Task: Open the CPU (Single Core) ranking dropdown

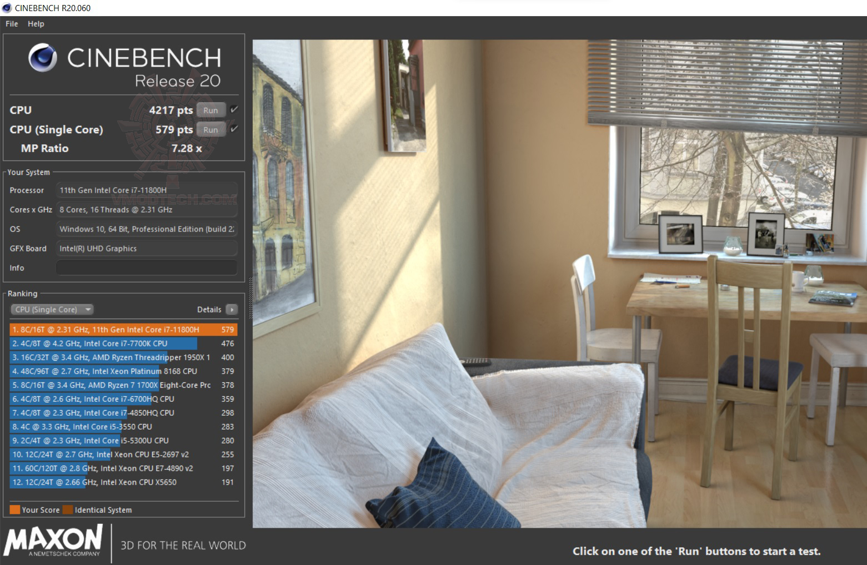Action: click(x=52, y=309)
